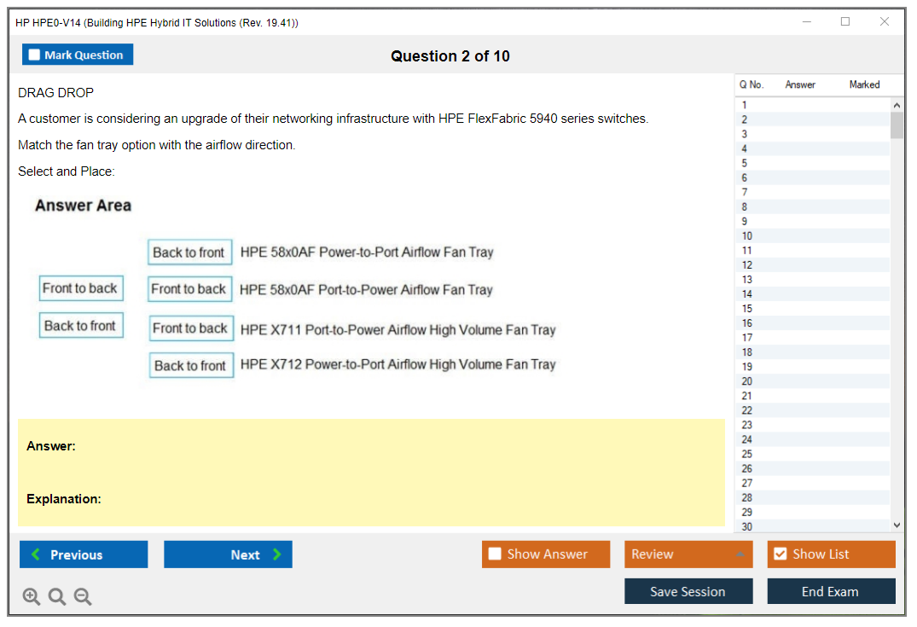
Task: Select question 10 in the list
Action: [747, 236]
